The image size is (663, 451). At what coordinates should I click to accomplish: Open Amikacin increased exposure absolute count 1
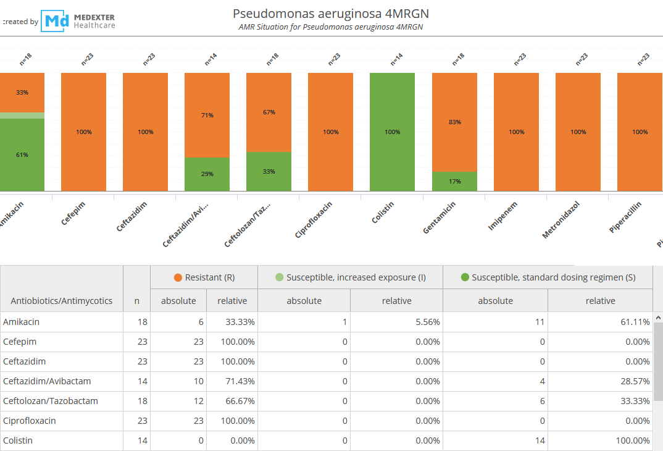point(344,322)
